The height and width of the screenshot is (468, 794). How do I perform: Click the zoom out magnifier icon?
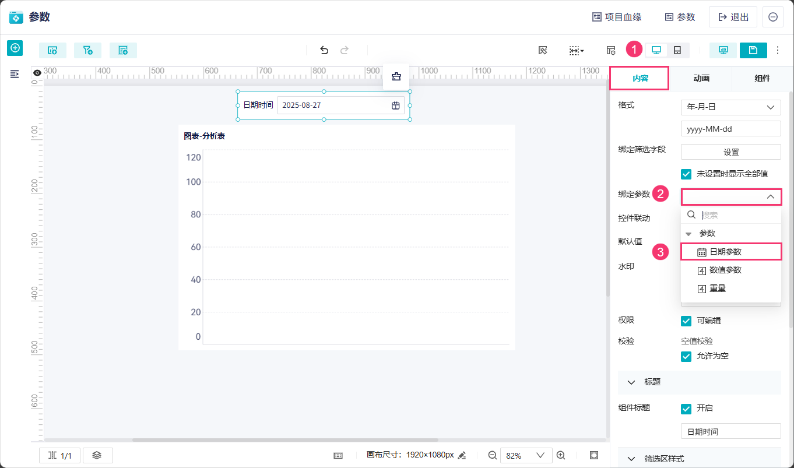click(492, 455)
